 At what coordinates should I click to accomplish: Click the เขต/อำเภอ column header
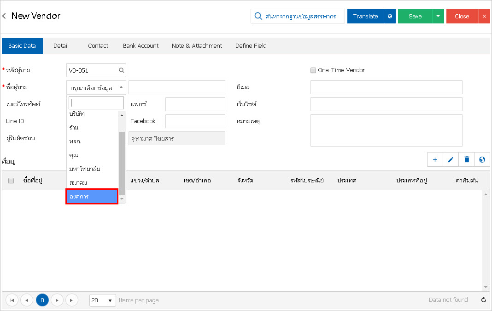pyautogui.click(x=197, y=181)
